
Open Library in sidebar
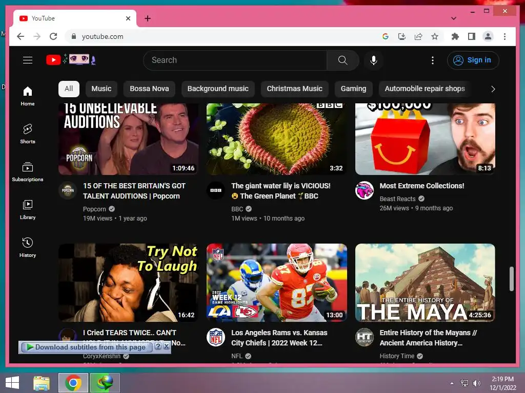[28, 209]
